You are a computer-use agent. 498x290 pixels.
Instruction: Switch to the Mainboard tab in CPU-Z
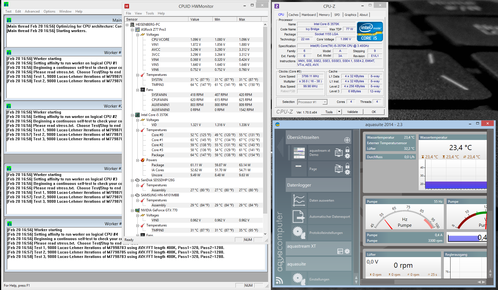coord(309,15)
